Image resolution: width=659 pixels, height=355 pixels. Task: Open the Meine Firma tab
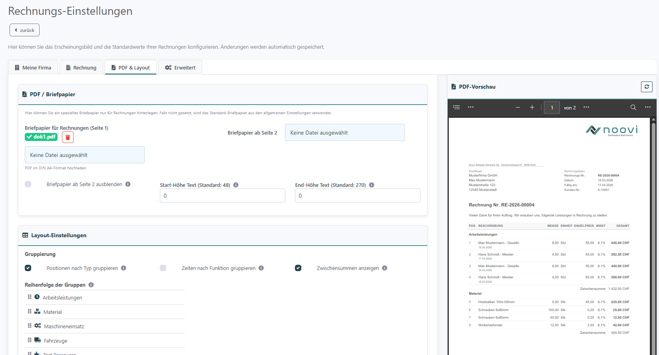click(33, 67)
